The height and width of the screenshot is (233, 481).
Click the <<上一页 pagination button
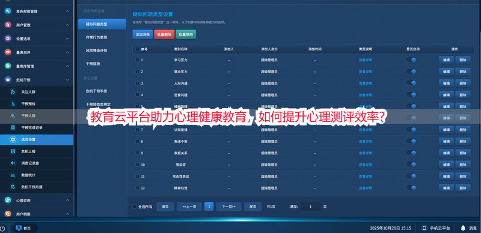[189, 207]
